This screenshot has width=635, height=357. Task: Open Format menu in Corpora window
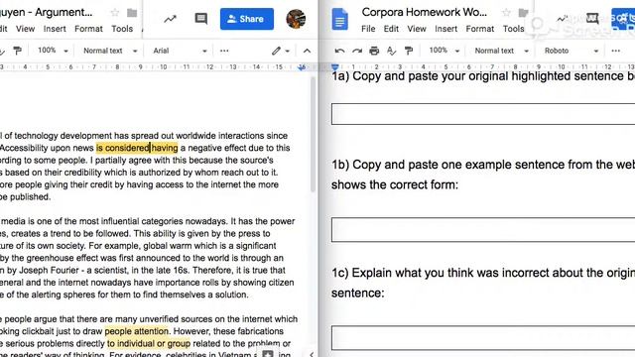pos(480,29)
